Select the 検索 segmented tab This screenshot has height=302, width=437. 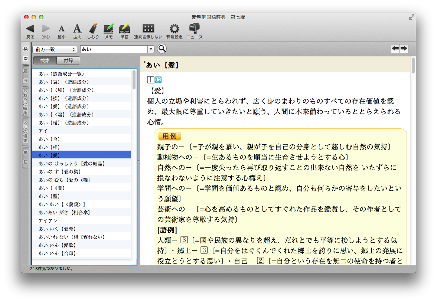45,60
